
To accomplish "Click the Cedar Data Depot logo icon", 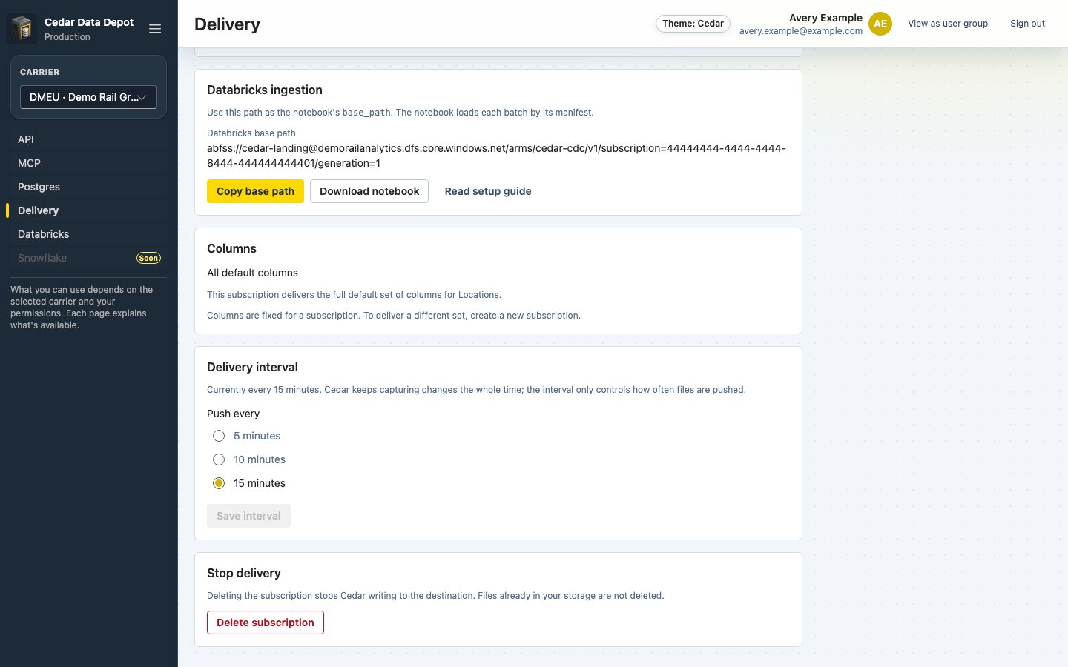I will [x=22, y=29].
